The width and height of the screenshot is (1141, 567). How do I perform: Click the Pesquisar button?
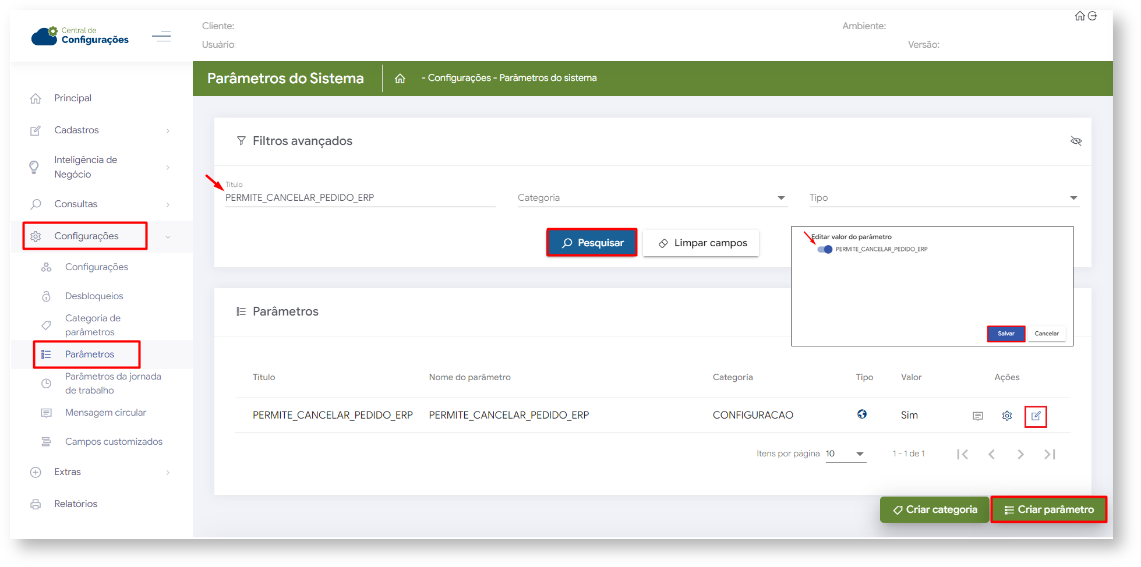[x=592, y=243]
